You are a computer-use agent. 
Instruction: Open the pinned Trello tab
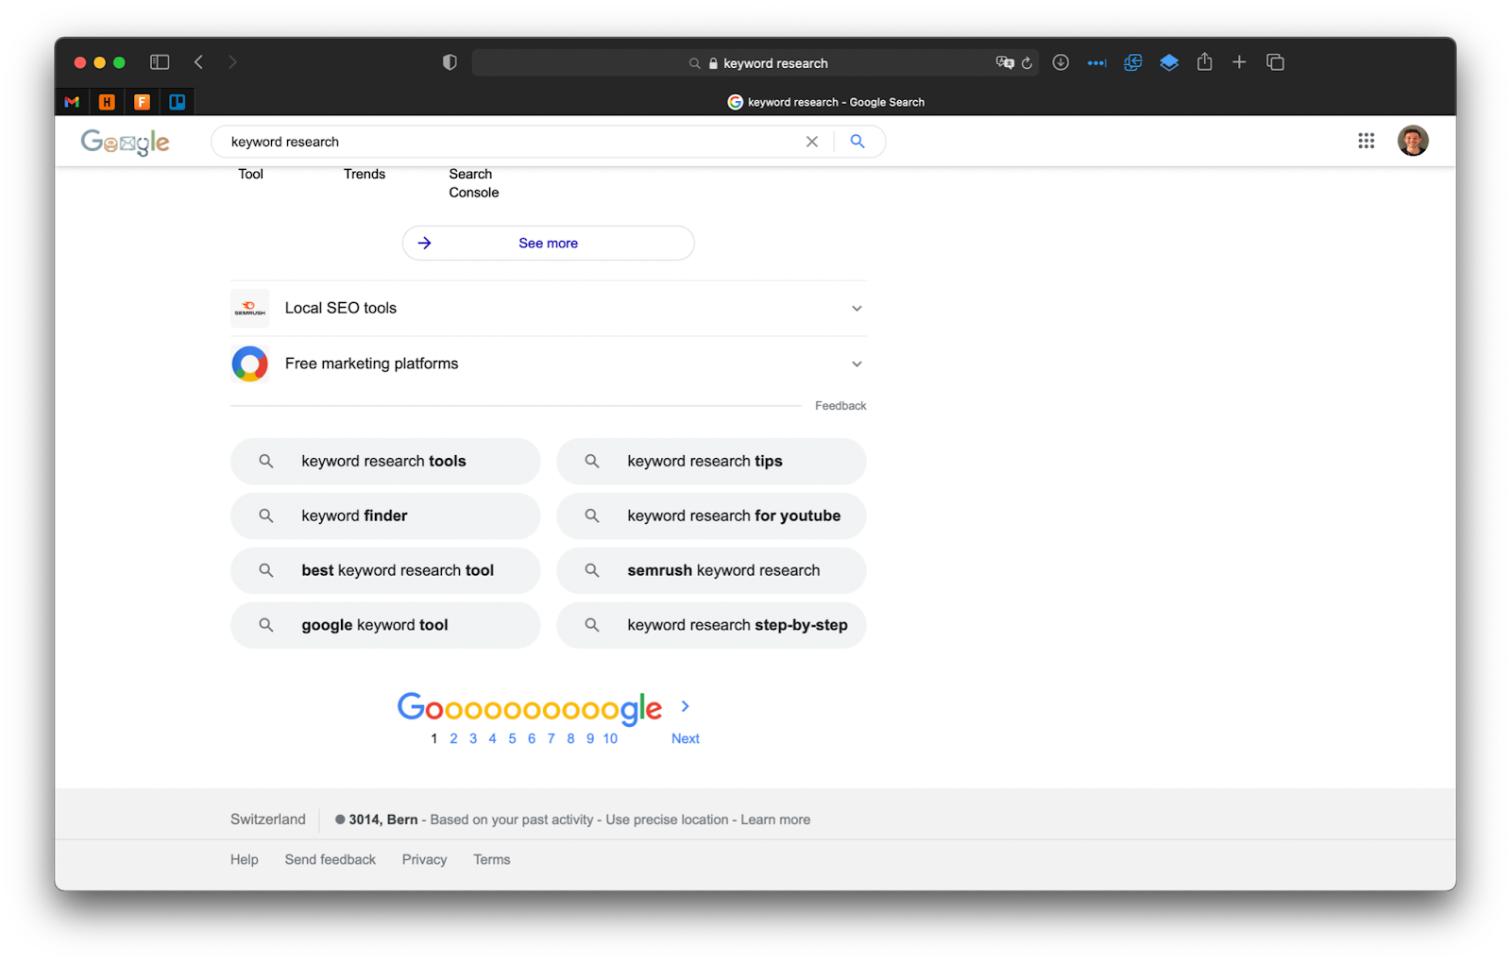tap(177, 102)
